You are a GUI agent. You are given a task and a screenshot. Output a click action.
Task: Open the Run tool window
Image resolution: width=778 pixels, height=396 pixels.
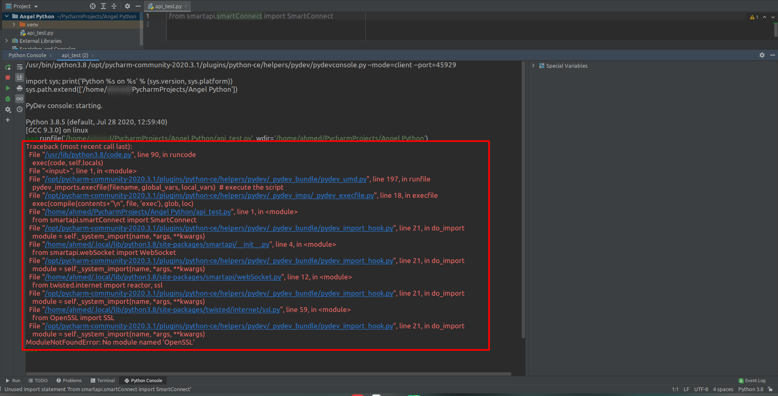coord(13,381)
